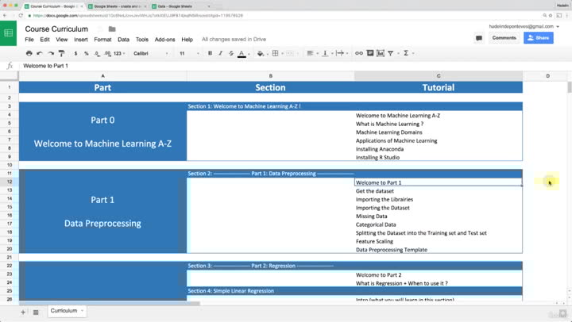
Task: Open Curriculum tab dropdown arrow
Action: coord(83,311)
